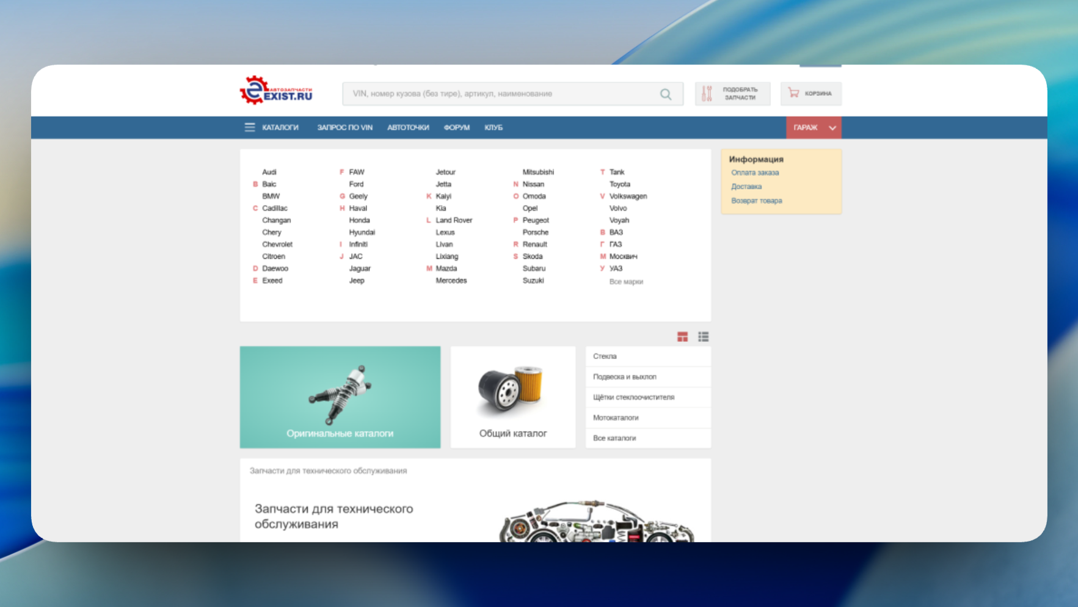This screenshot has height=607, width=1078.
Task: Open Все каталоги row
Action: [x=648, y=438]
